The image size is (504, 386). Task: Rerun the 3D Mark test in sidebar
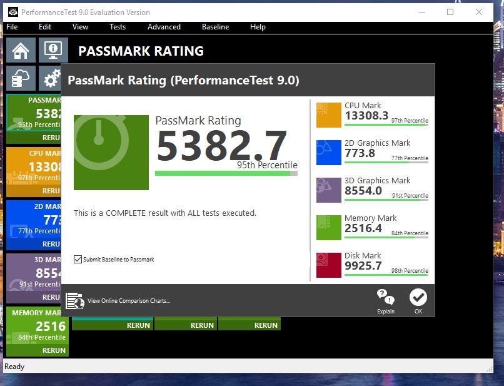click(34, 297)
